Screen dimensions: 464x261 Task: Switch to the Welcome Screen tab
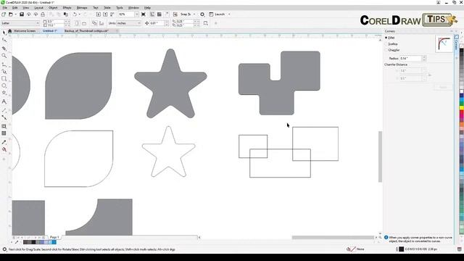pyautogui.click(x=25, y=30)
